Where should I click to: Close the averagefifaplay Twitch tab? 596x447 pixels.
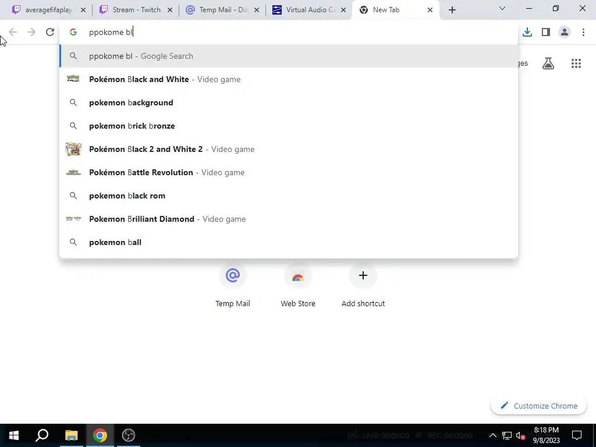[83, 10]
